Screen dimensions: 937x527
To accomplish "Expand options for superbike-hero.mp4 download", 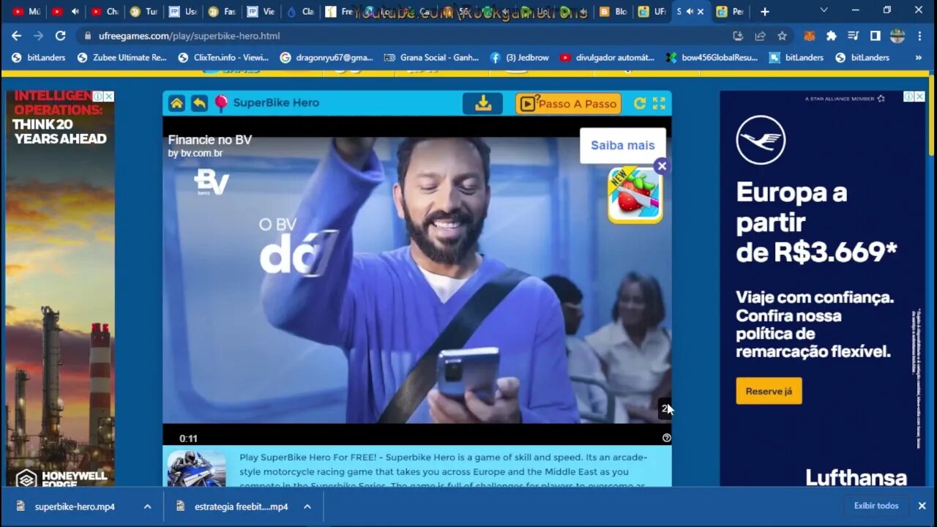I will [x=147, y=507].
